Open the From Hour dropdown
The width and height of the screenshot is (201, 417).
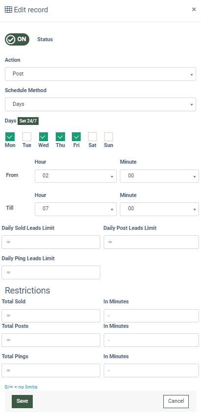pyautogui.click(x=76, y=176)
